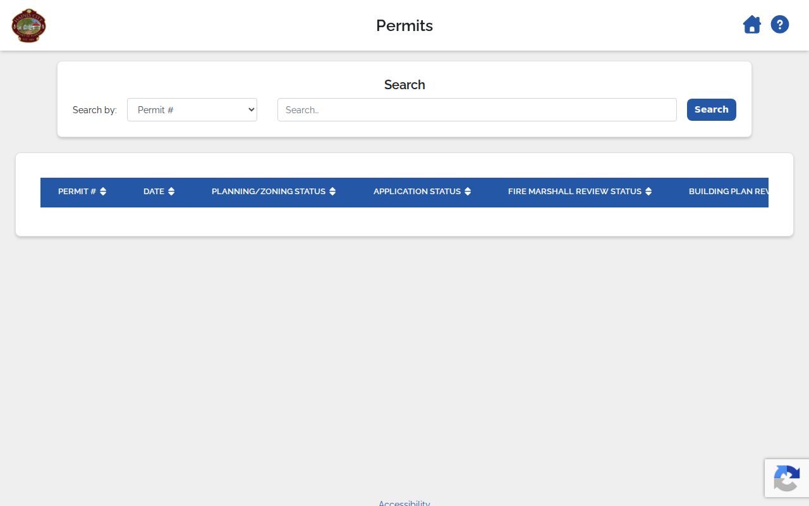Image resolution: width=809 pixels, height=506 pixels.
Task: Click the Planning/Zoning Status header text
Action: (x=269, y=192)
